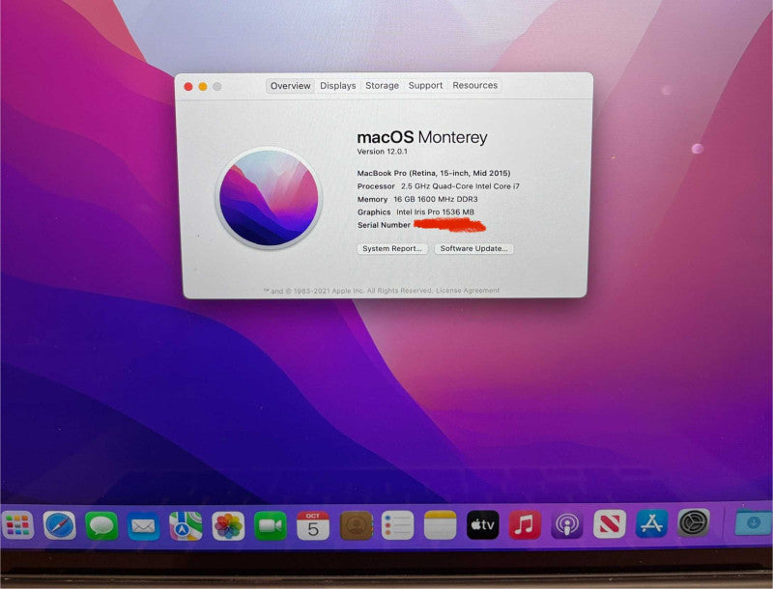Screen dimensions: 773x589
Task: Open Contacts app in Dock
Action: click(356, 525)
